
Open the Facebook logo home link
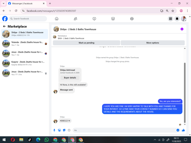click(x=5, y=19)
